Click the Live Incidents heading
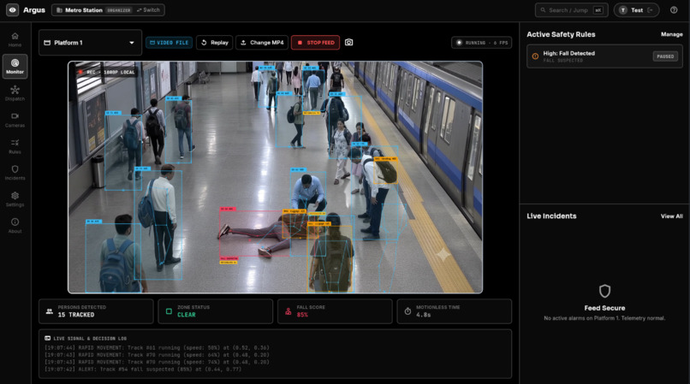The width and height of the screenshot is (690, 384). 551,216
